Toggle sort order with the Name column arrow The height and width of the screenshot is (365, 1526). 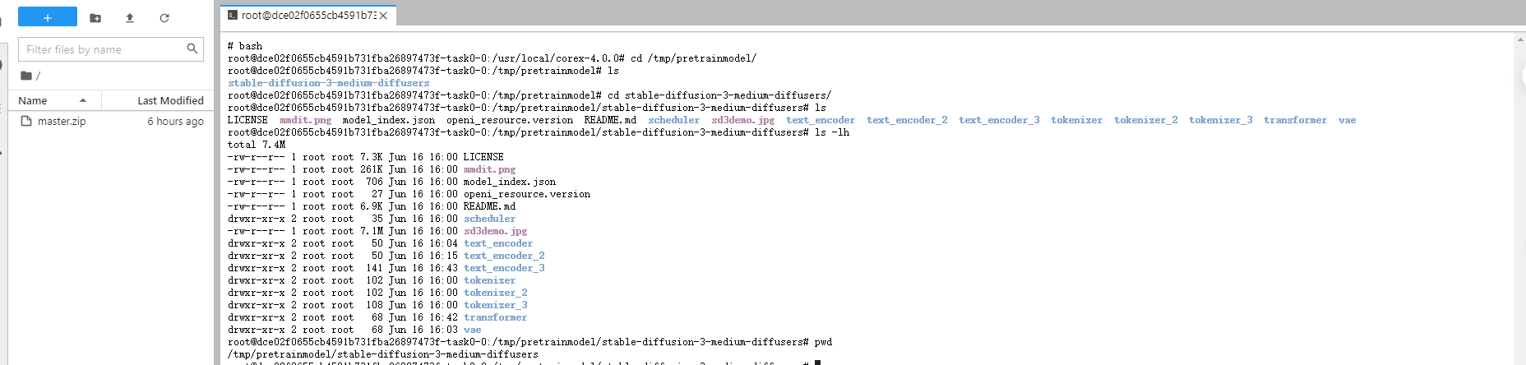point(83,100)
